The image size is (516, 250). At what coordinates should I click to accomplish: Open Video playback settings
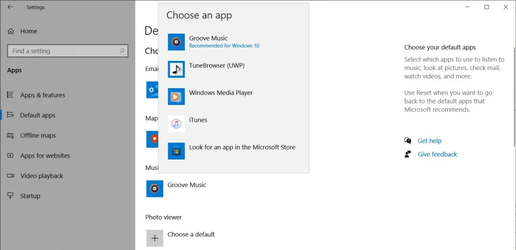click(x=42, y=176)
